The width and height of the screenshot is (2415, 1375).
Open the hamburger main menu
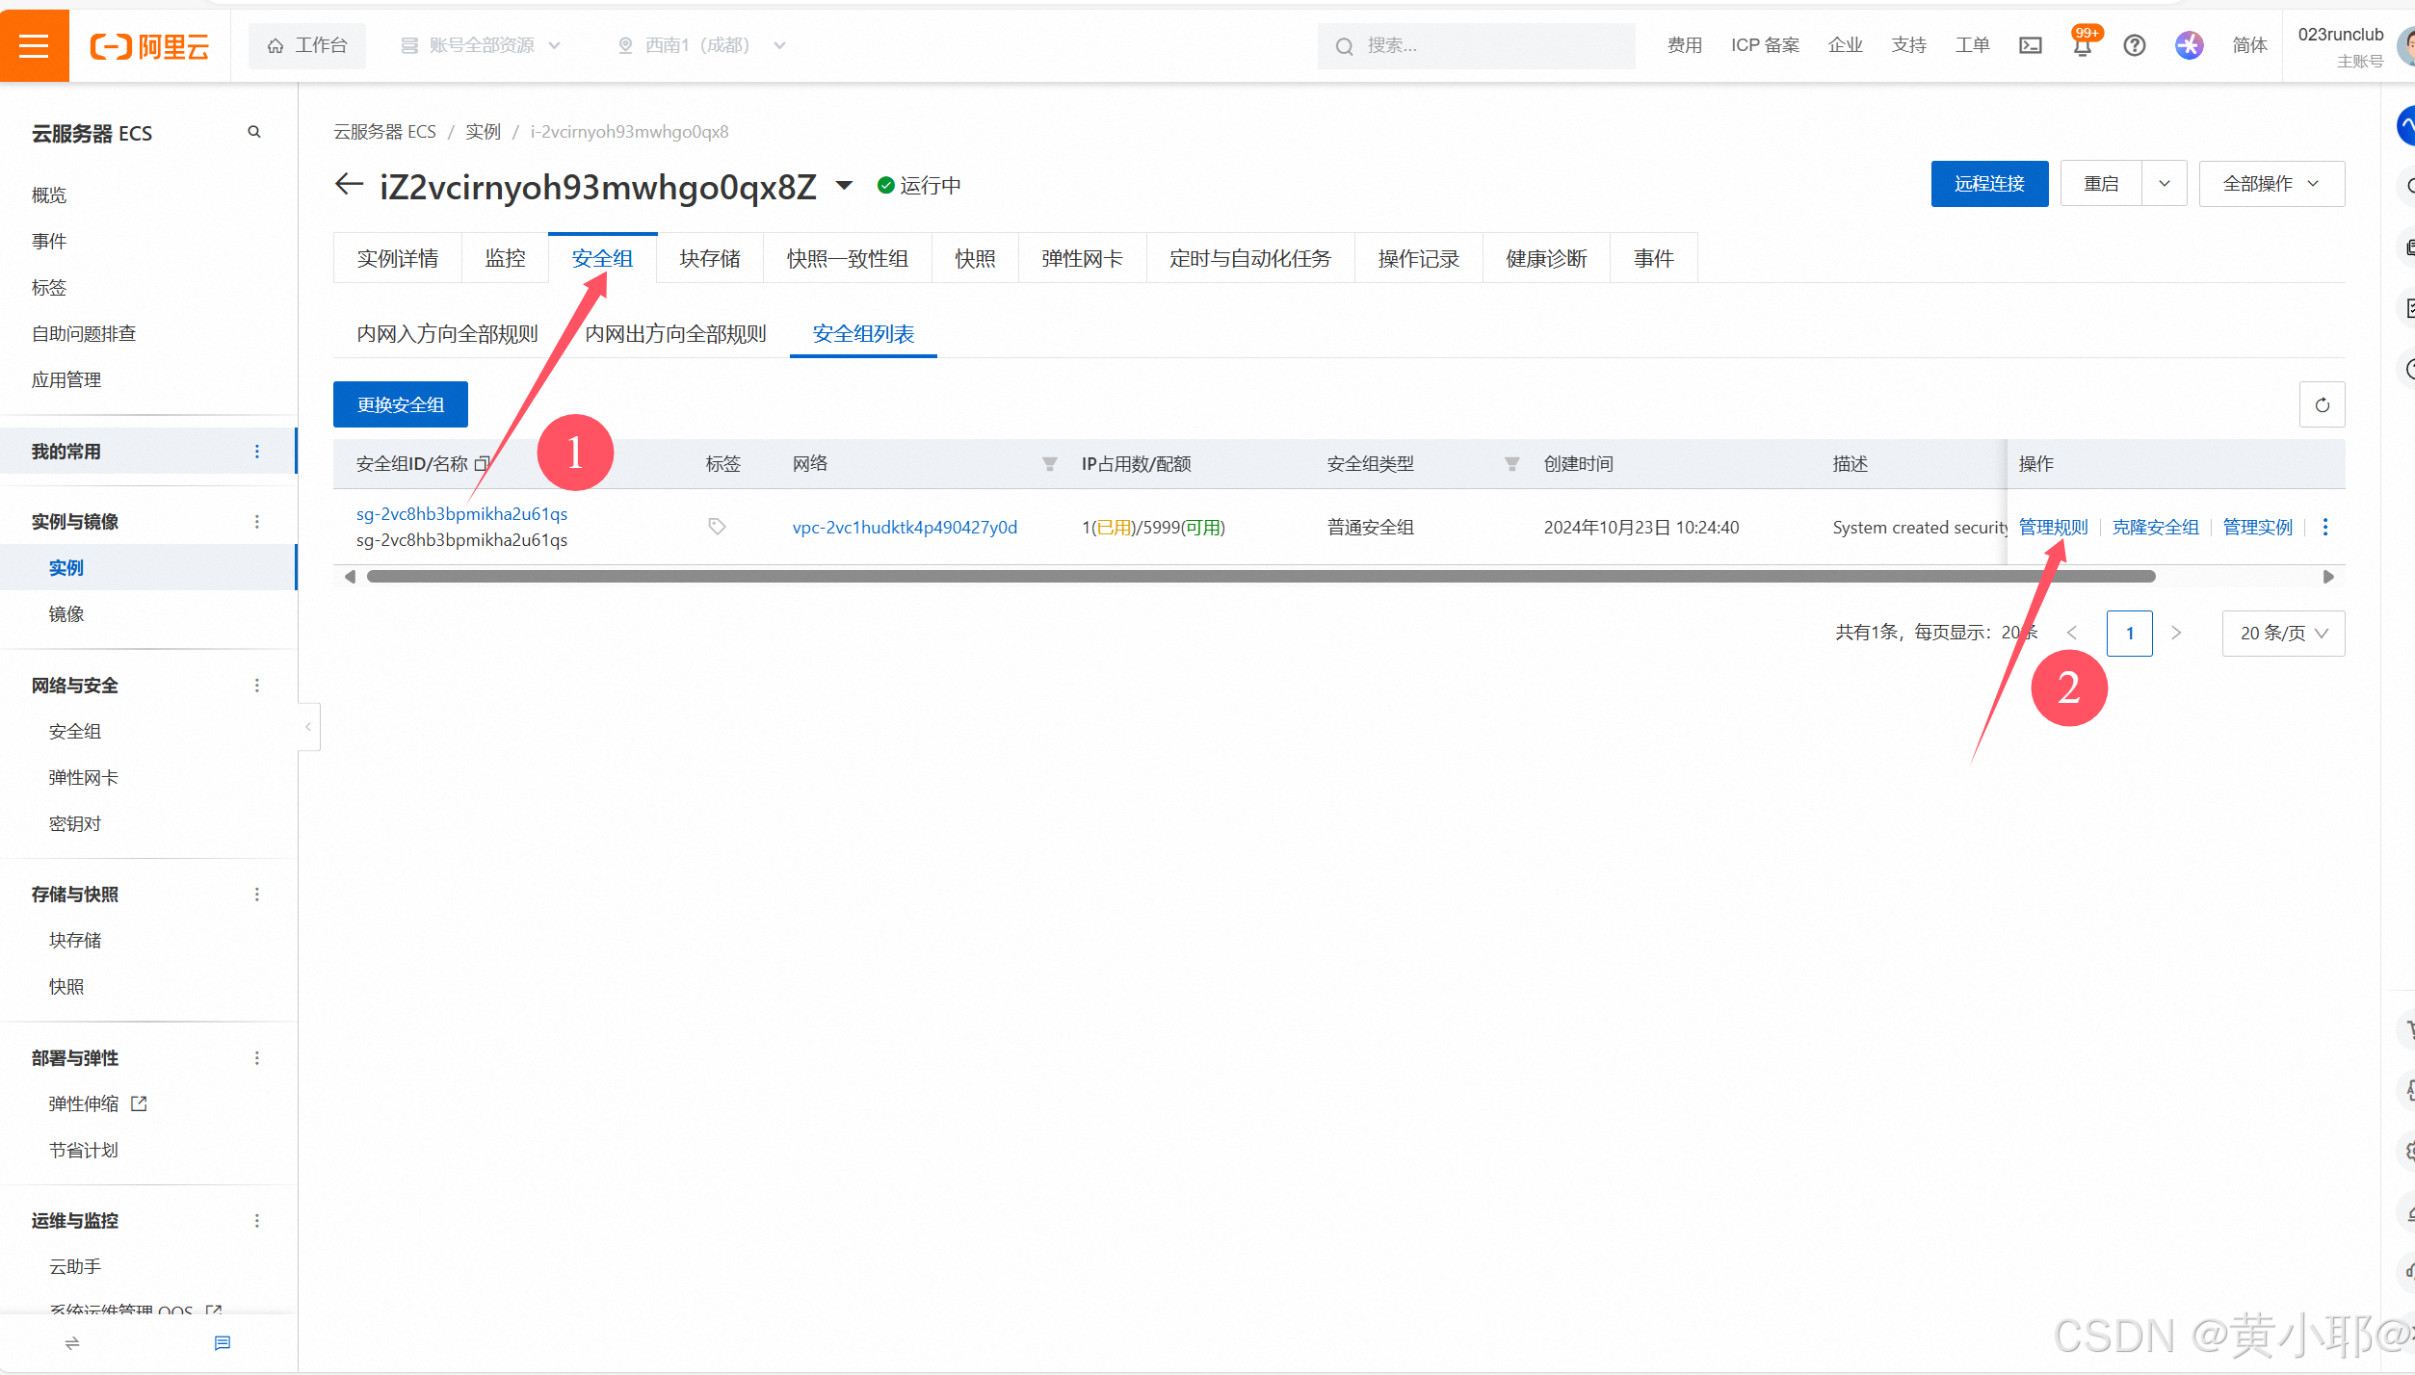click(x=34, y=45)
